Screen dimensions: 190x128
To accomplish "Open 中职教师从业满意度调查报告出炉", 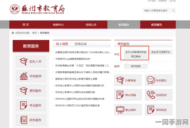I will pyautogui.click(x=73, y=59).
